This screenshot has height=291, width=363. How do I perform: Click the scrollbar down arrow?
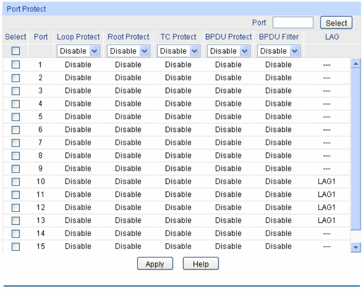[x=356, y=248]
